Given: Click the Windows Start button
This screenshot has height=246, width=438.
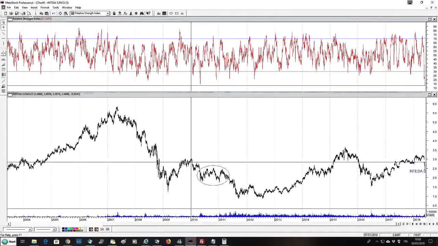Looking at the screenshot, I should pos(8,242).
